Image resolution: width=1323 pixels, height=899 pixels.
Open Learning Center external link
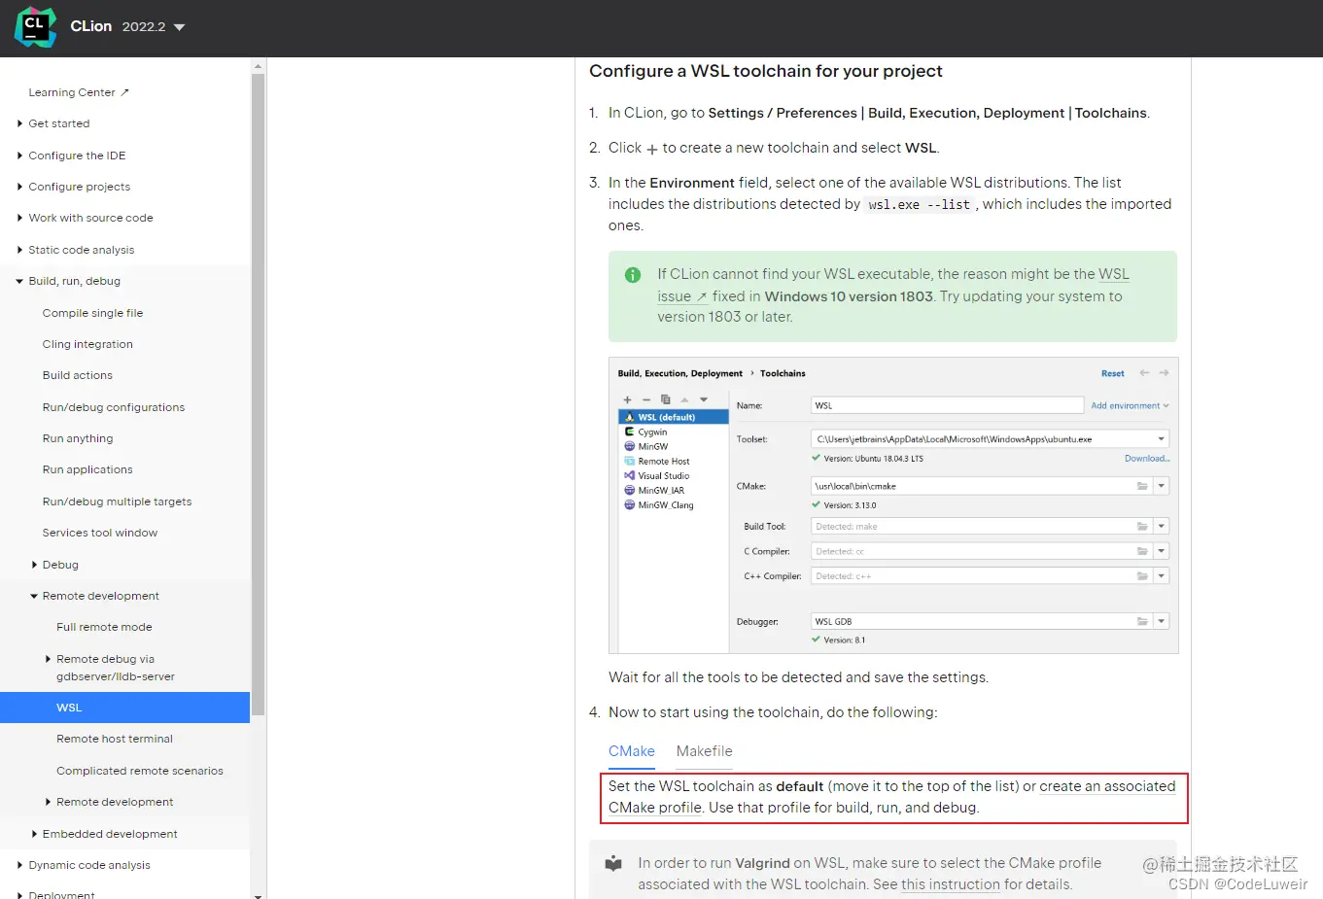(x=79, y=92)
